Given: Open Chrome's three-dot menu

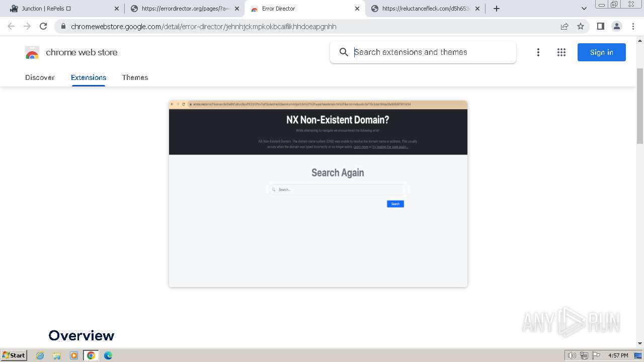Looking at the screenshot, I should click(x=633, y=26).
